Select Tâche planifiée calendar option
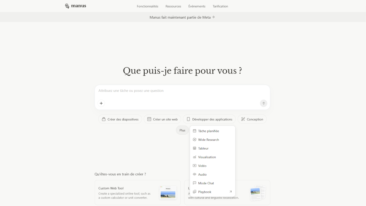 pos(208,131)
